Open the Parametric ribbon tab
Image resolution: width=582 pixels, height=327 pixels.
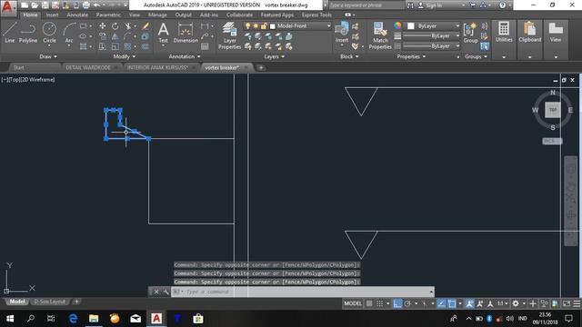point(108,15)
